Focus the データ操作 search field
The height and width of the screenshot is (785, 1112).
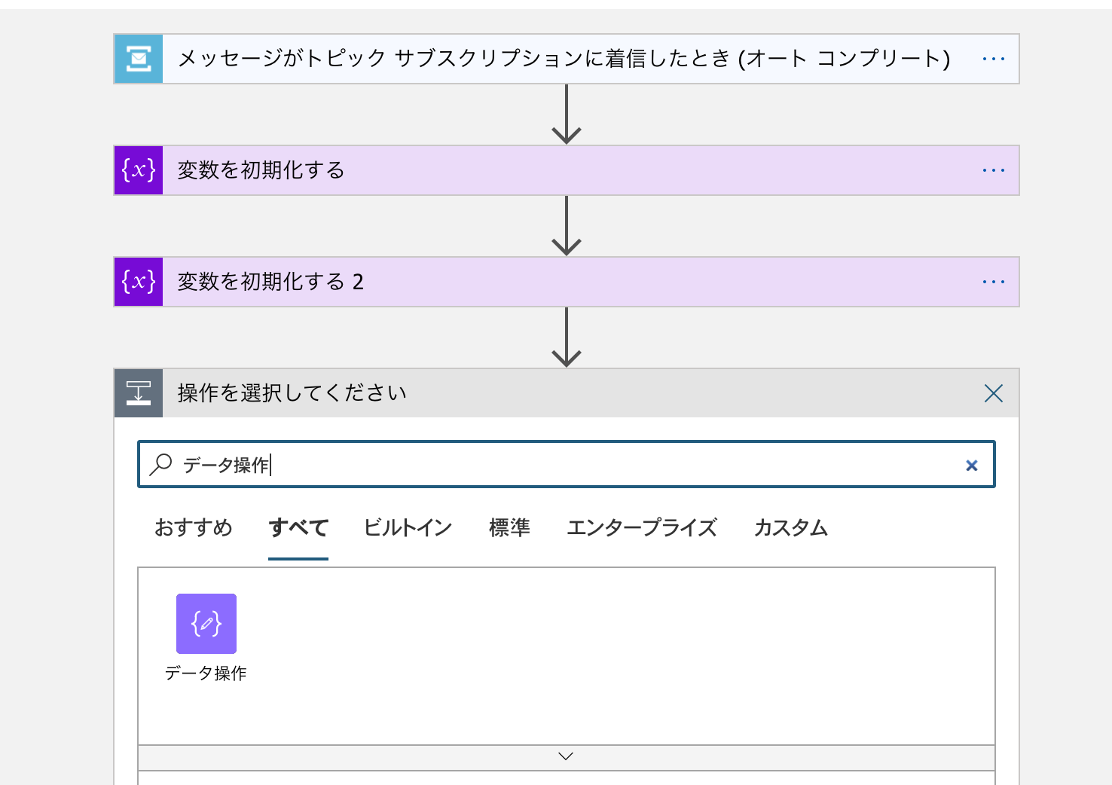click(x=567, y=465)
